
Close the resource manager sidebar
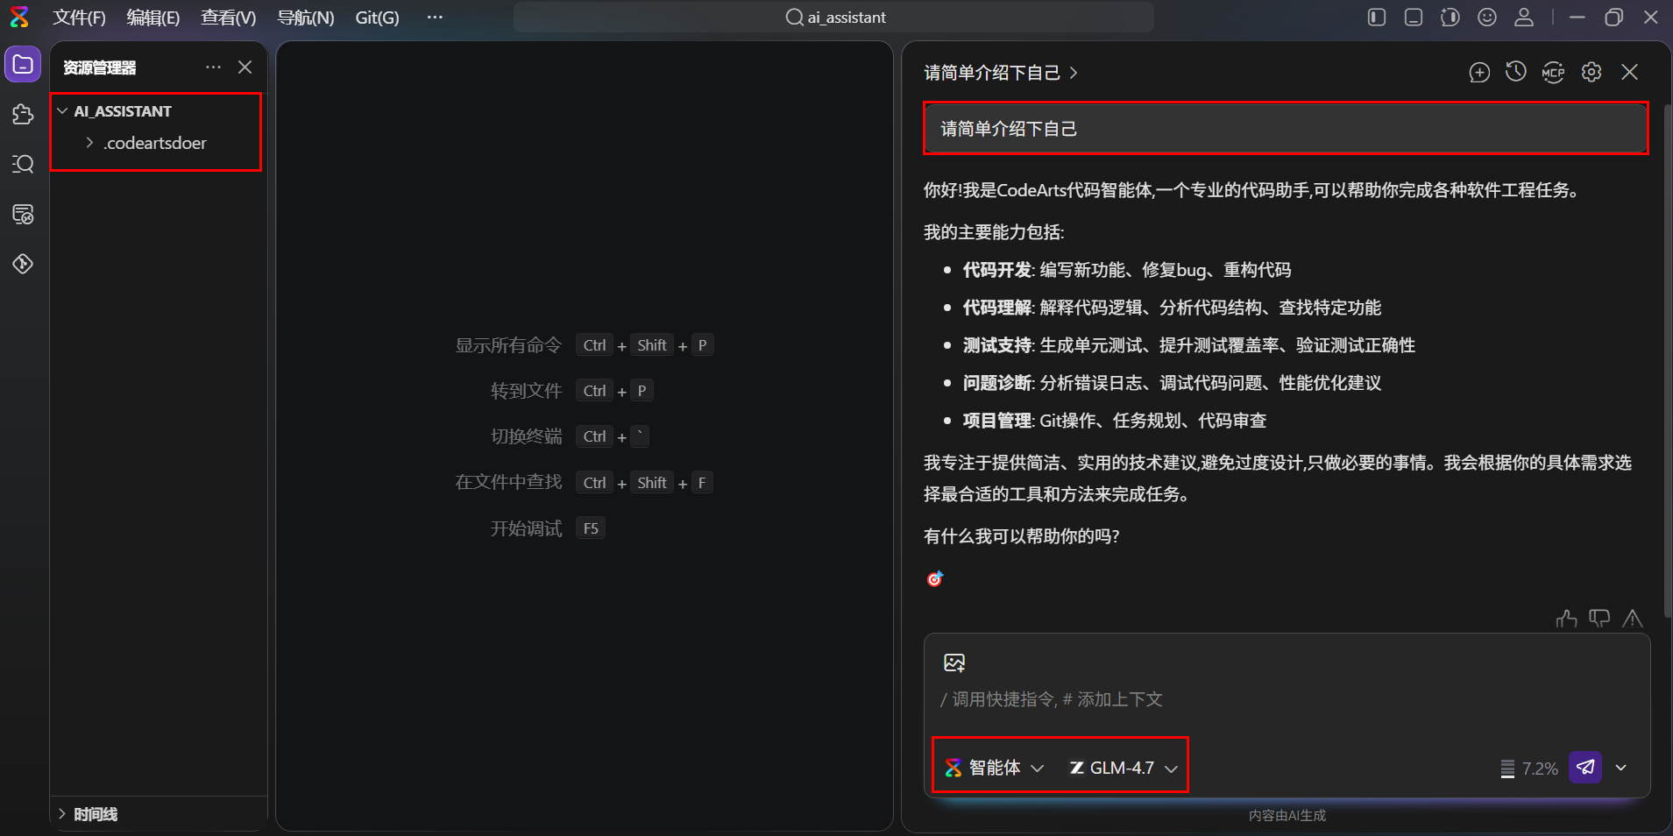pos(245,67)
